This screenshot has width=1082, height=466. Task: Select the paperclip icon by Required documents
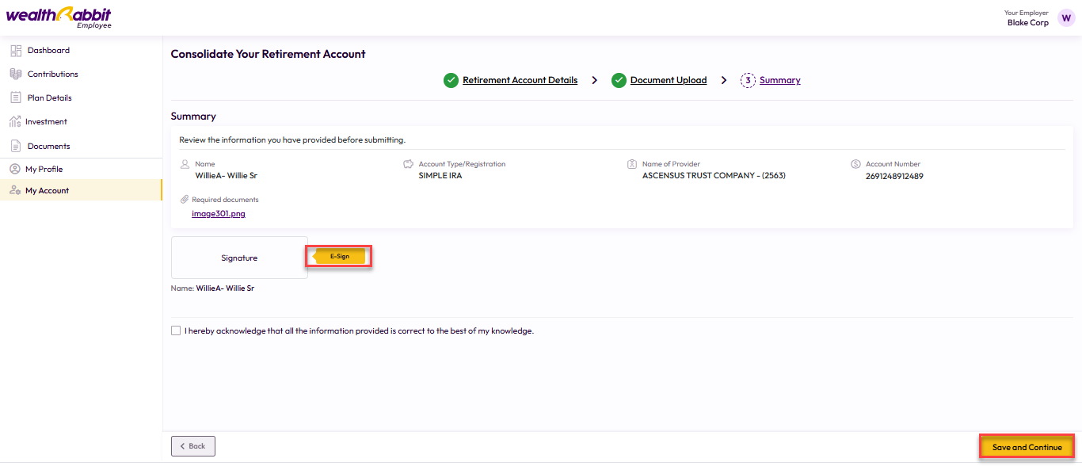[185, 200]
